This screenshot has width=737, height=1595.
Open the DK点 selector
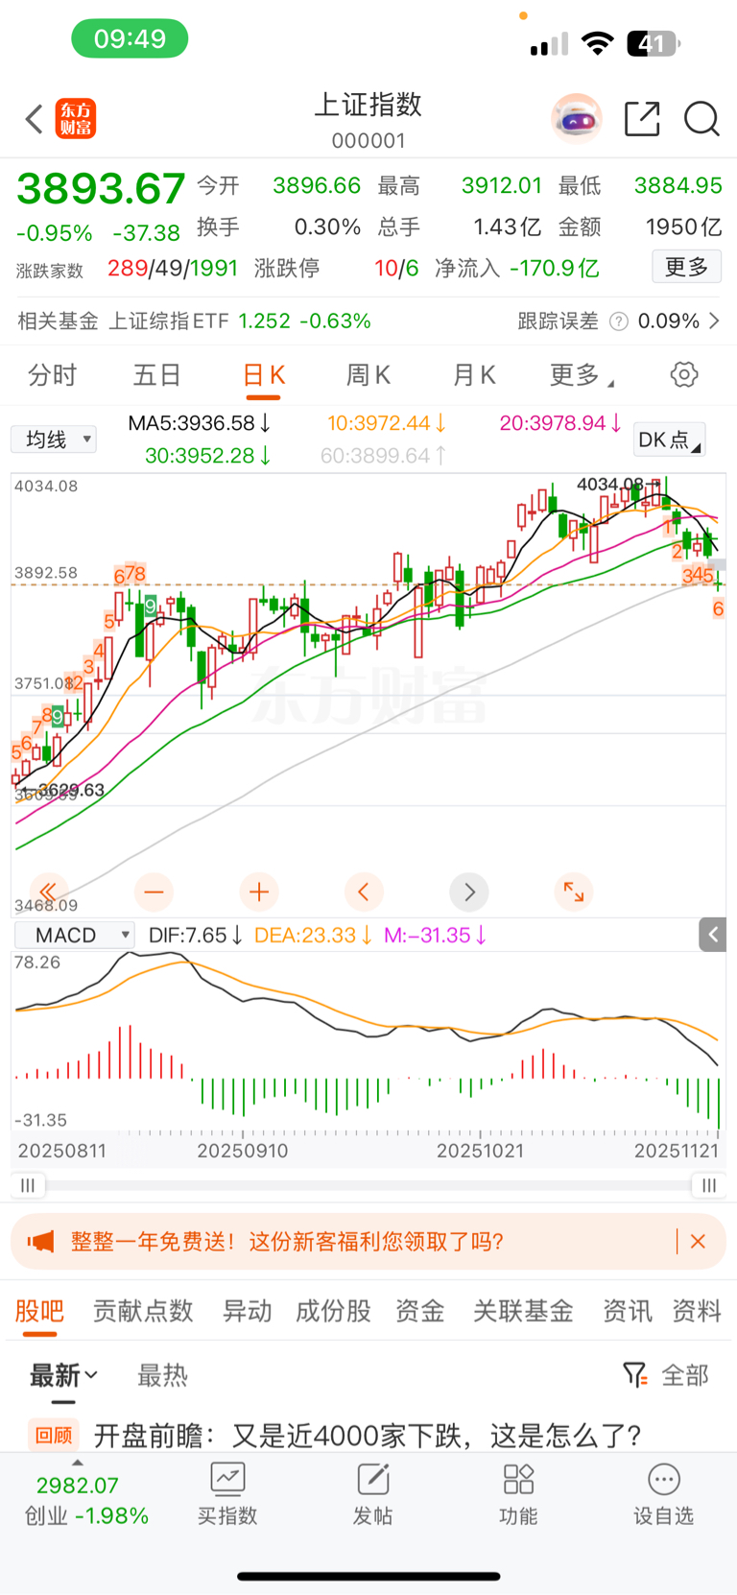pyautogui.click(x=669, y=440)
